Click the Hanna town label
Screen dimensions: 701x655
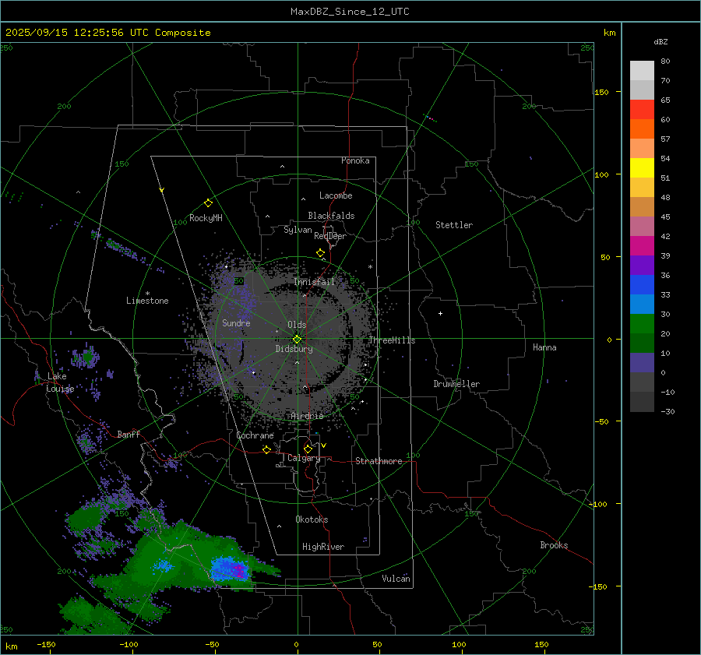(x=544, y=347)
